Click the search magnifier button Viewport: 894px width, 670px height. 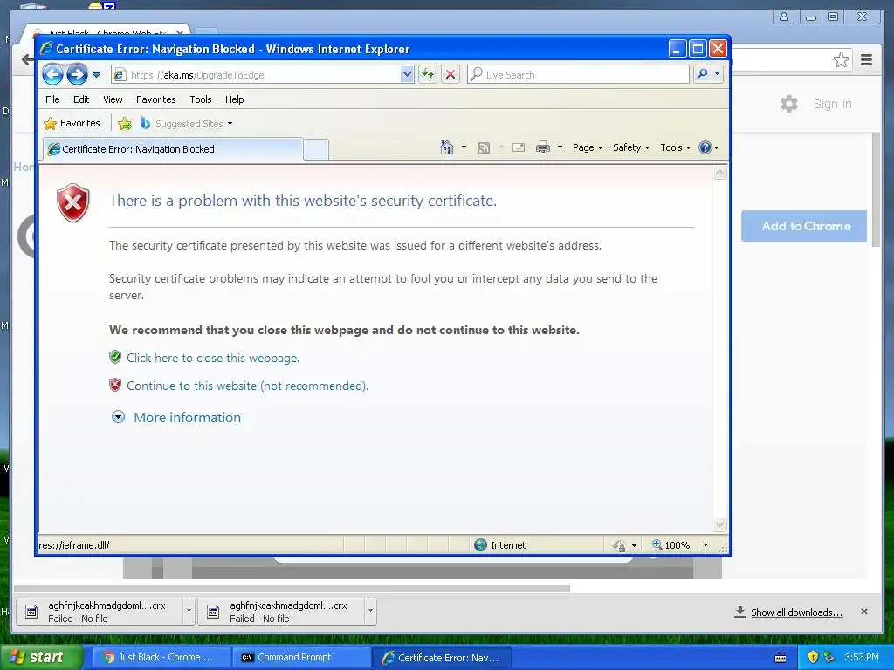(x=703, y=75)
